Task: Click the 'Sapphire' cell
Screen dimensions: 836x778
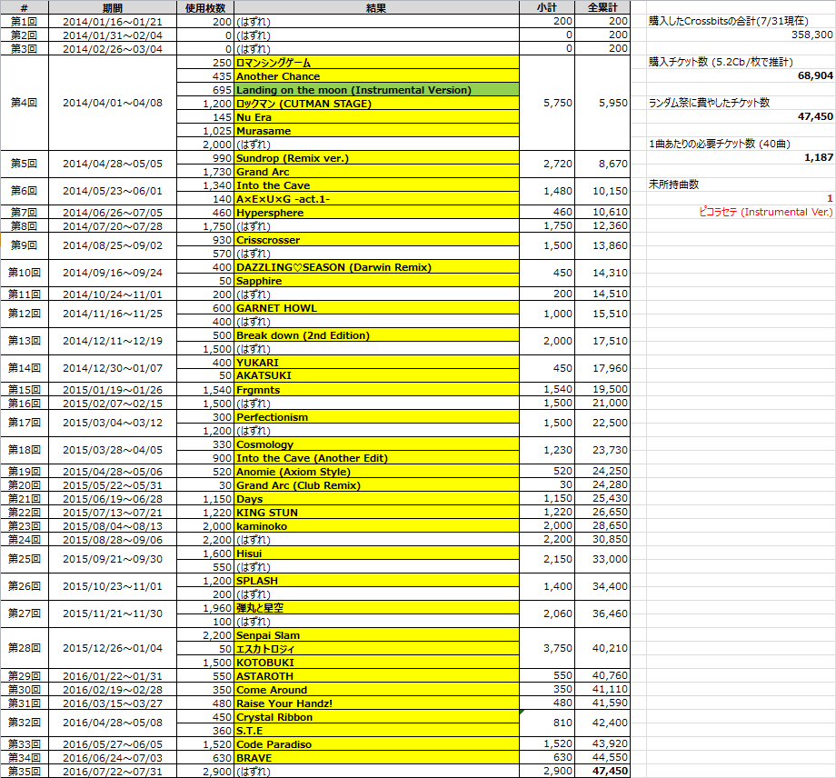Action: click(x=376, y=281)
